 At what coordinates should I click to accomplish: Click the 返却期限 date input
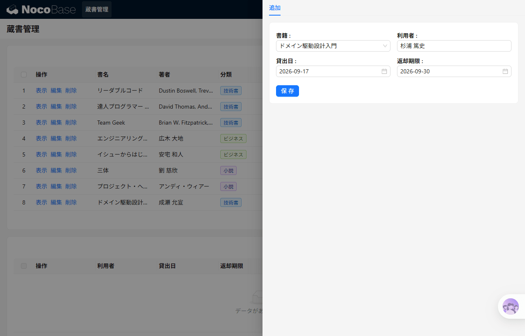click(x=454, y=71)
